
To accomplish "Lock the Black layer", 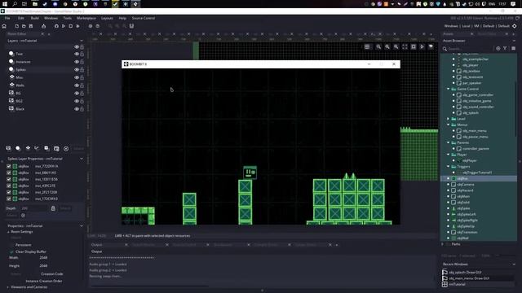I will point(82,108).
